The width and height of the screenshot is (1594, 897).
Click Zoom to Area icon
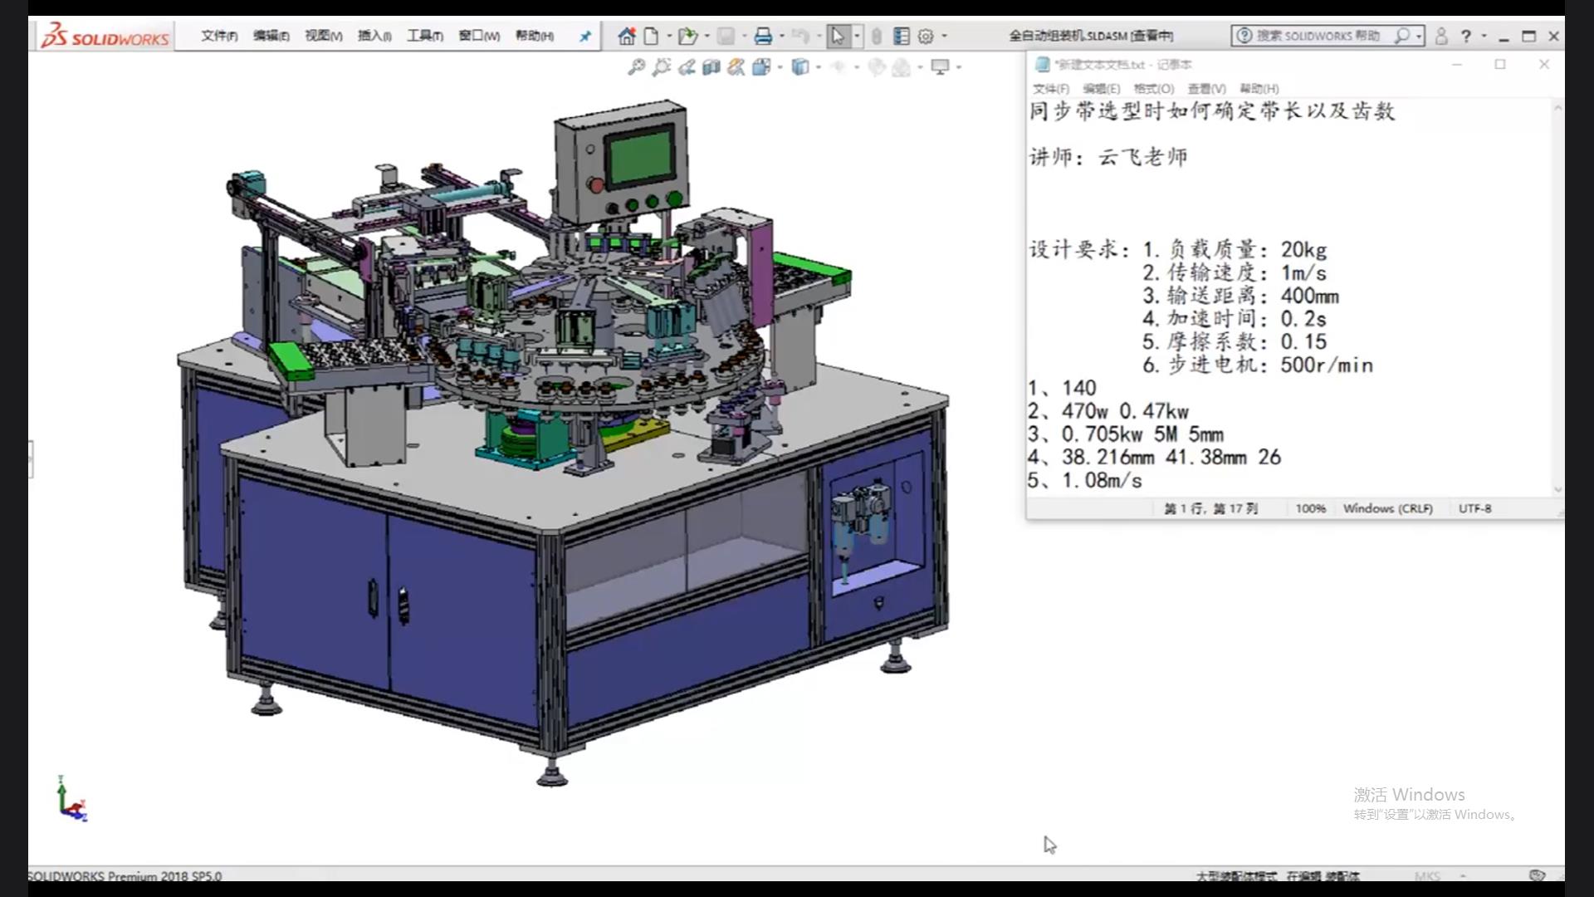tap(662, 67)
